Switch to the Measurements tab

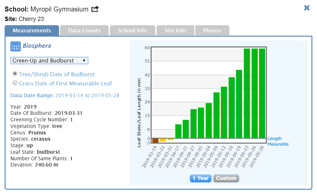pos(32,30)
